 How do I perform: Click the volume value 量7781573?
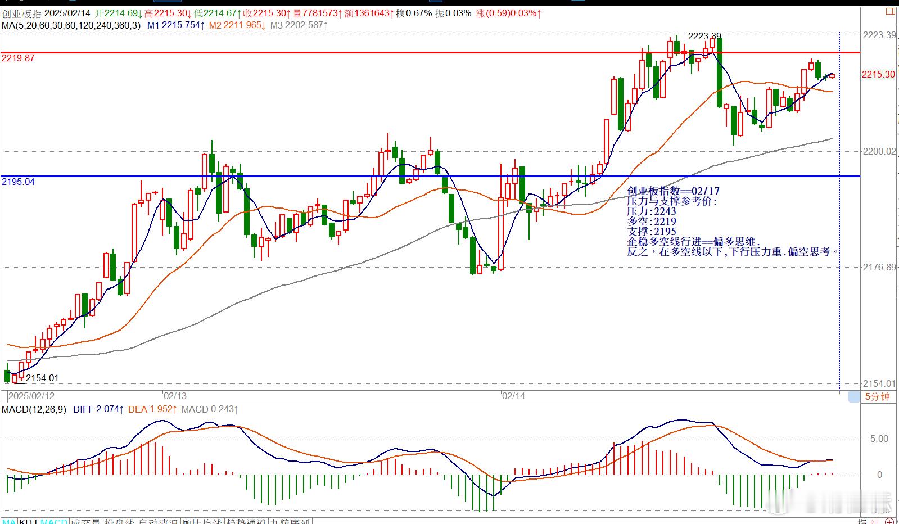coord(318,13)
